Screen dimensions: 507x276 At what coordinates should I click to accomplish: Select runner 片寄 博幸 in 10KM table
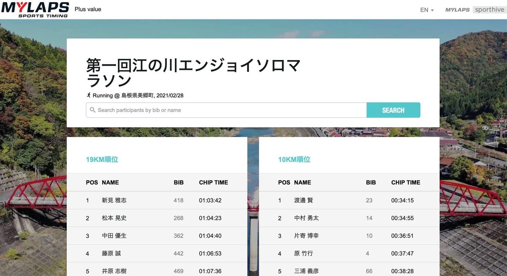click(306, 236)
